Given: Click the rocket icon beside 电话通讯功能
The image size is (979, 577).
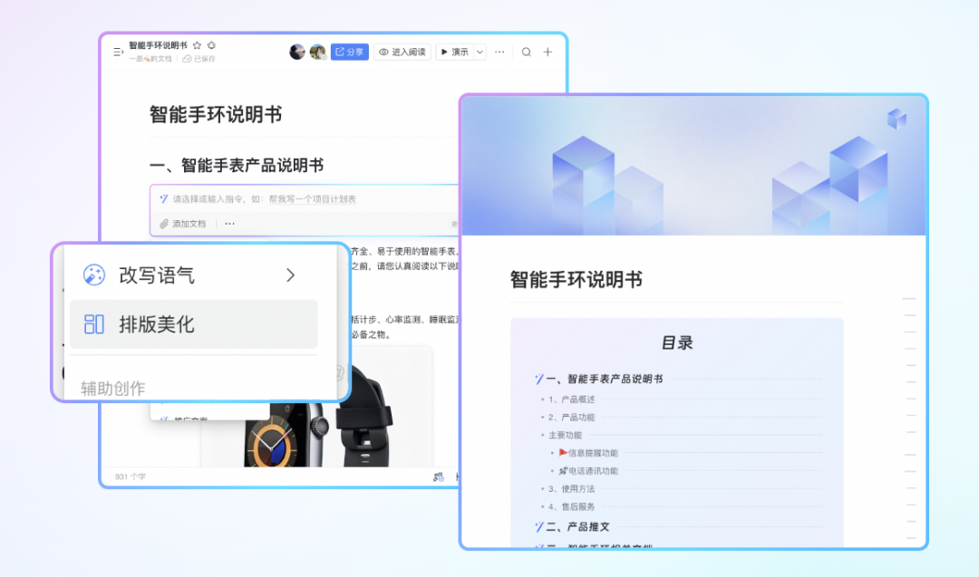Looking at the screenshot, I should (x=563, y=471).
